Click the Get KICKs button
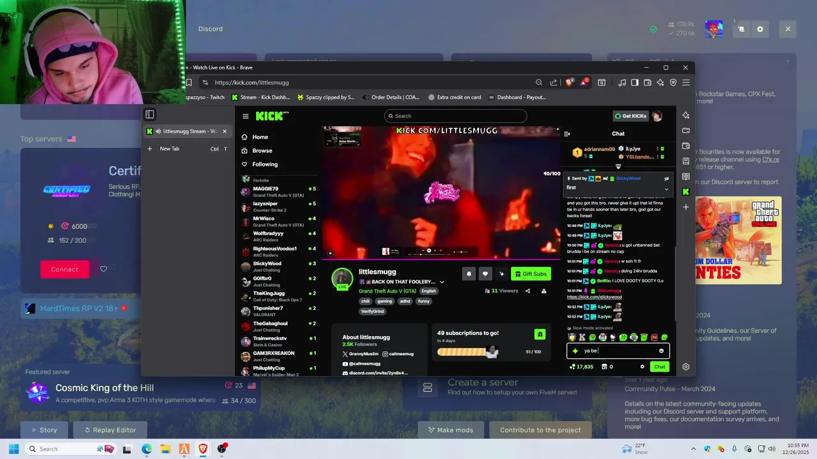 pyautogui.click(x=630, y=116)
